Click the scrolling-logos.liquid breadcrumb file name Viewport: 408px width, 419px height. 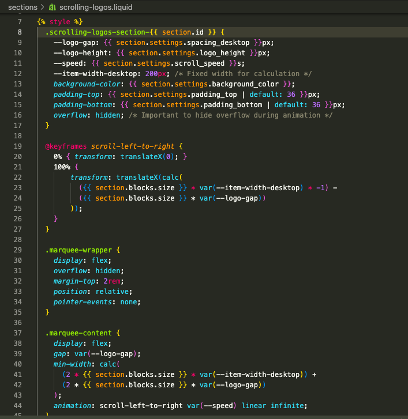click(96, 7)
